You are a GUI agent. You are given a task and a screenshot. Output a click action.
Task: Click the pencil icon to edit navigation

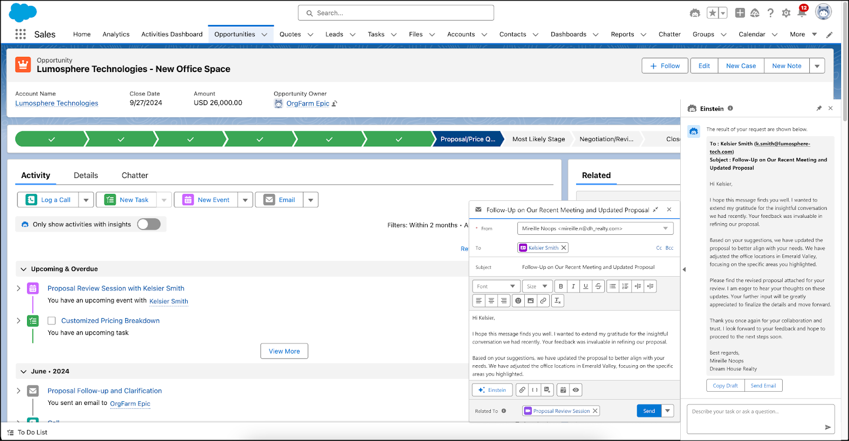[x=829, y=34]
